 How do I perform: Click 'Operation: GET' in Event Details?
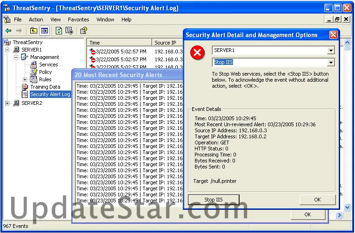pyautogui.click(x=212, y=142)
